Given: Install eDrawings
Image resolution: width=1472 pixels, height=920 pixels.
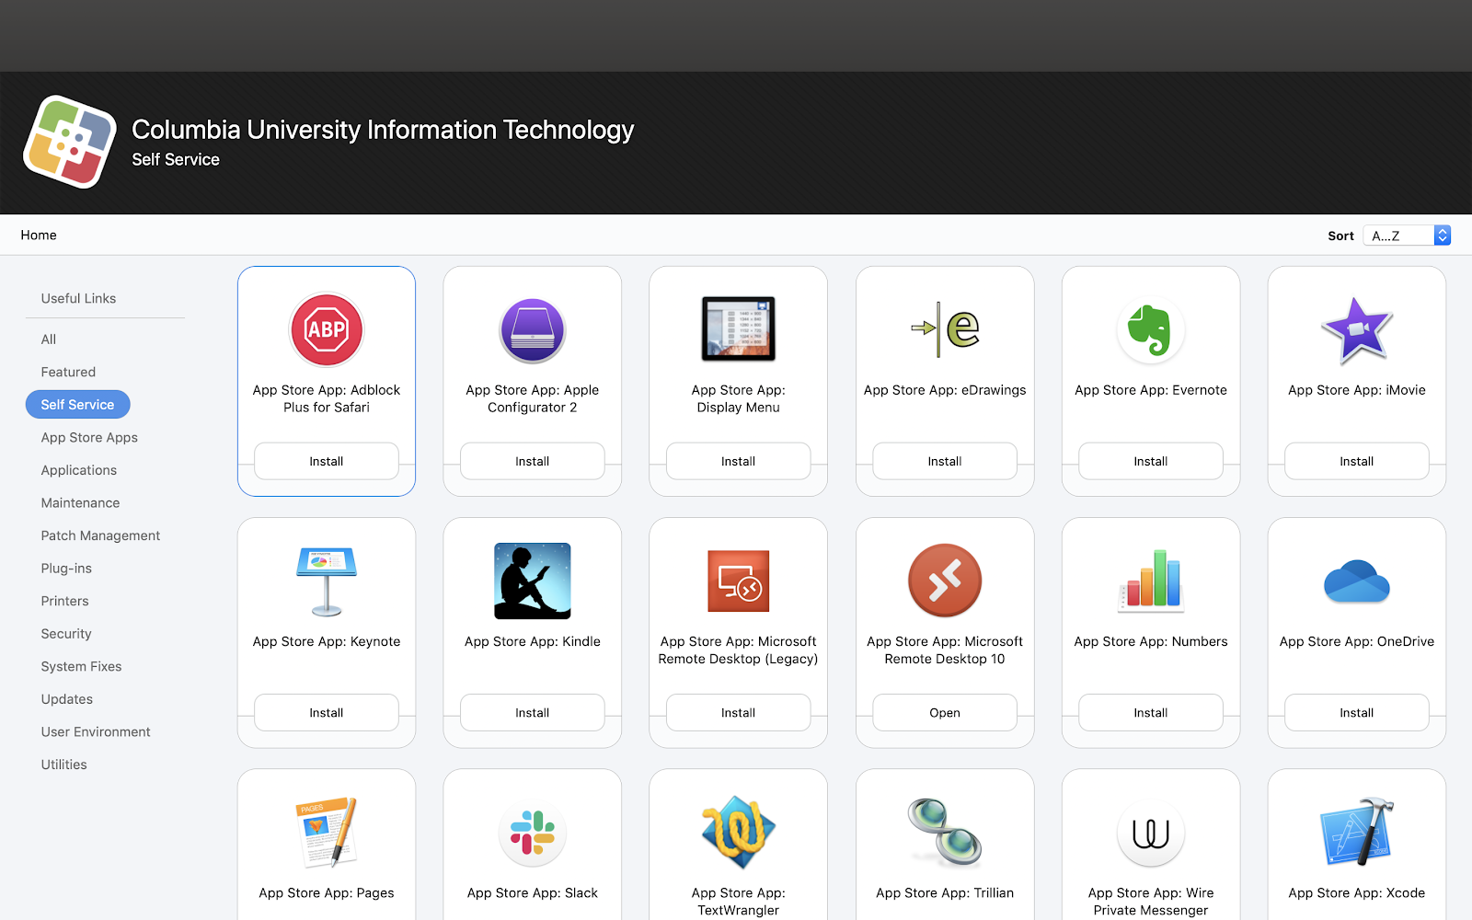Looking at the screenshot, I should 945,461.
